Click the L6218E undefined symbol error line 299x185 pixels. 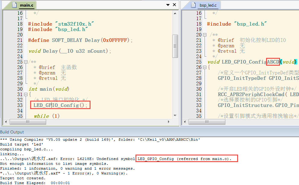pyautogui.click(x=116, y=159)
